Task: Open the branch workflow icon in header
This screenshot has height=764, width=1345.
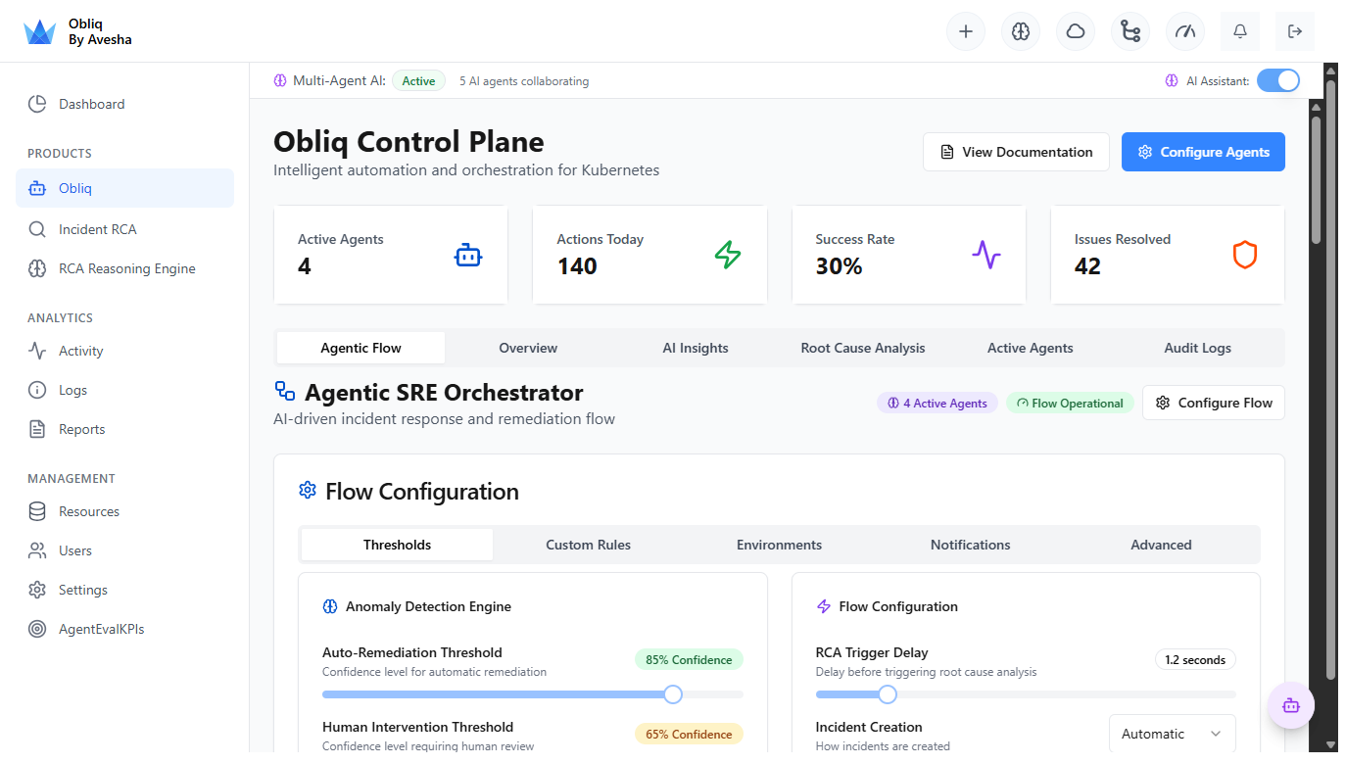Action: pyautogui.click(x=1130, y=31)
